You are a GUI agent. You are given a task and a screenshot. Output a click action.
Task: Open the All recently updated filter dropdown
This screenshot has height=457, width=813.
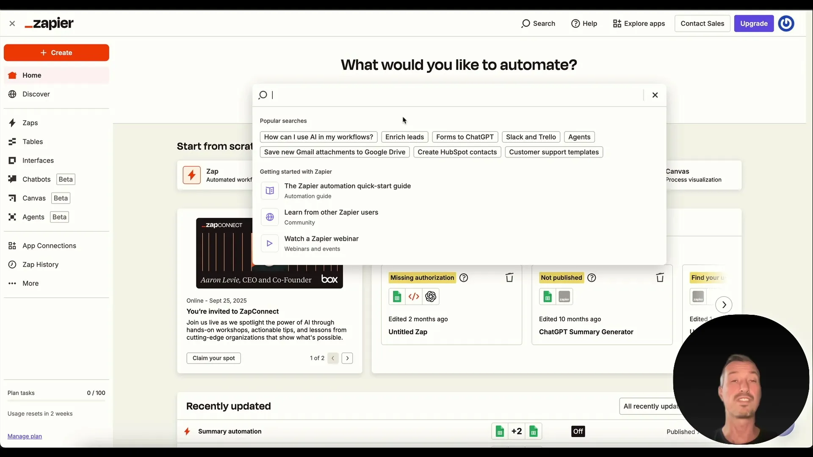click(651, 406)
